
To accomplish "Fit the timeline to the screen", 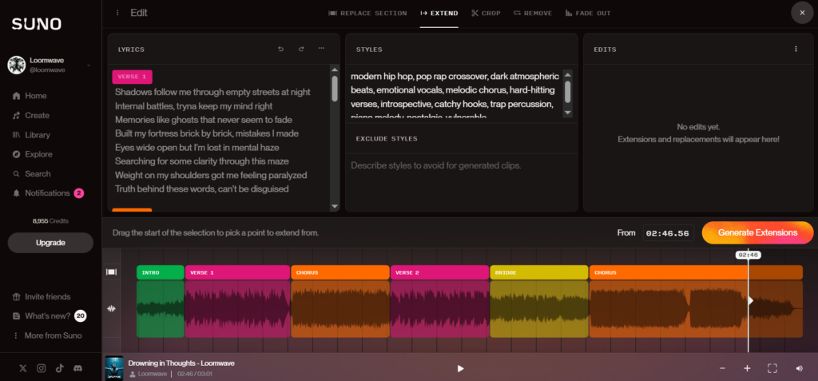I will pyautogui.click(x=772, y=368).
